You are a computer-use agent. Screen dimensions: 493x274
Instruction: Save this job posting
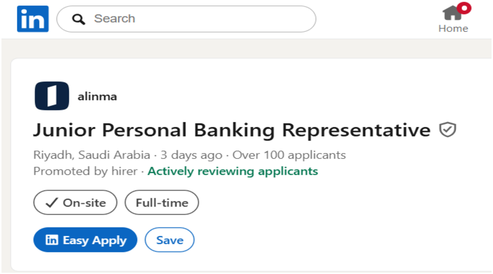pyautogui.click(x=169, y=240)
